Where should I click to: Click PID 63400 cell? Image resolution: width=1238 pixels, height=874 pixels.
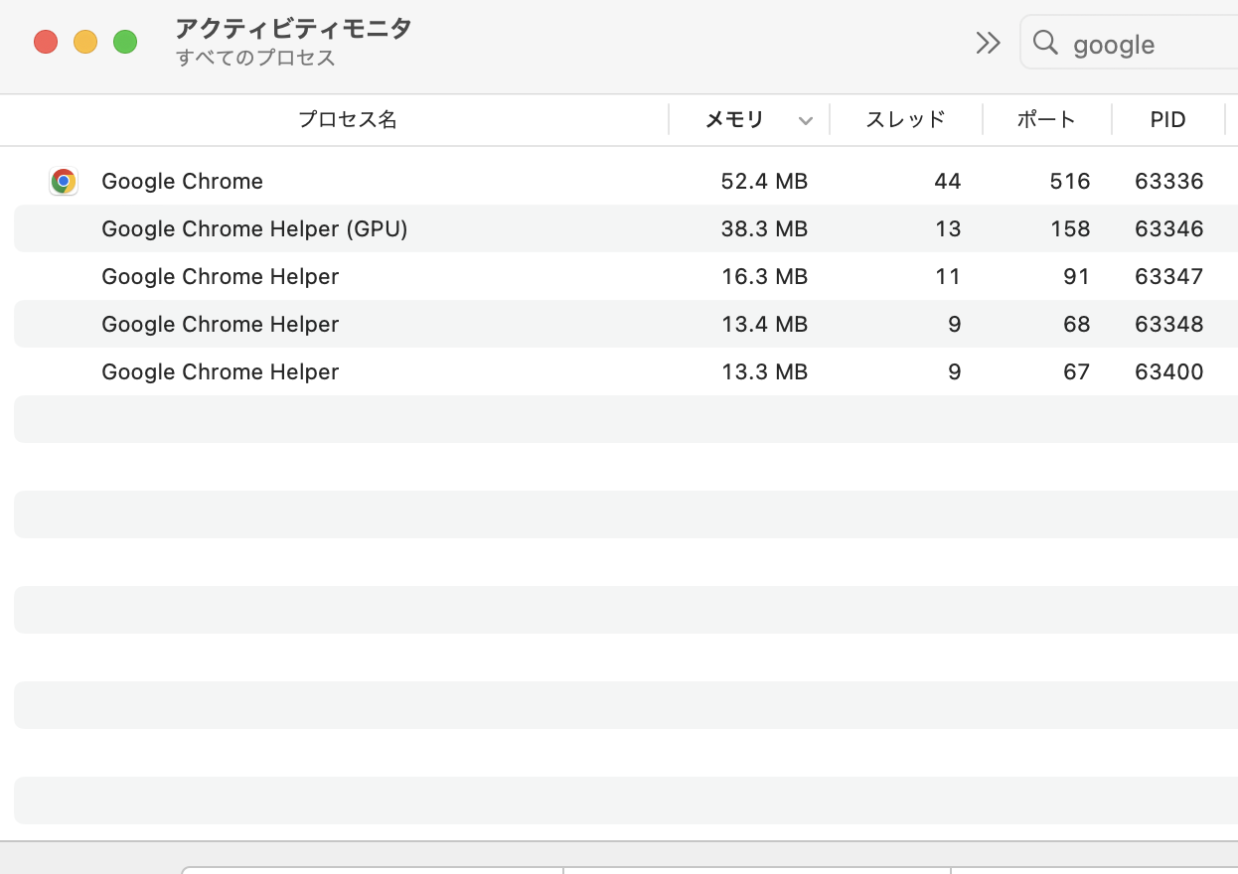click(x=1169, y=371)
